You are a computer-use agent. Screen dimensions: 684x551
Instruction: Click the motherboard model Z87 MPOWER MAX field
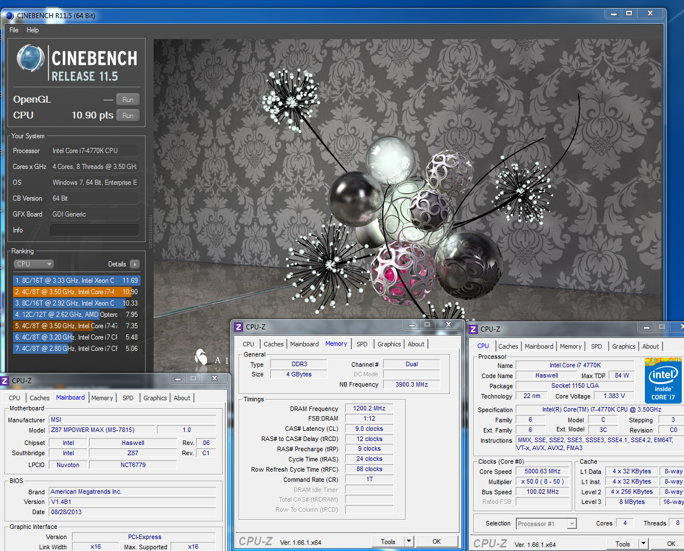coord(101,430)
